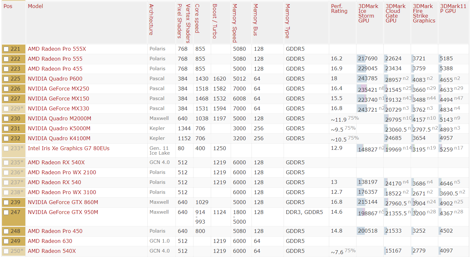Click Cloud Gate score 15167
This screenshot has width=471, height=257.
point(393,251)
